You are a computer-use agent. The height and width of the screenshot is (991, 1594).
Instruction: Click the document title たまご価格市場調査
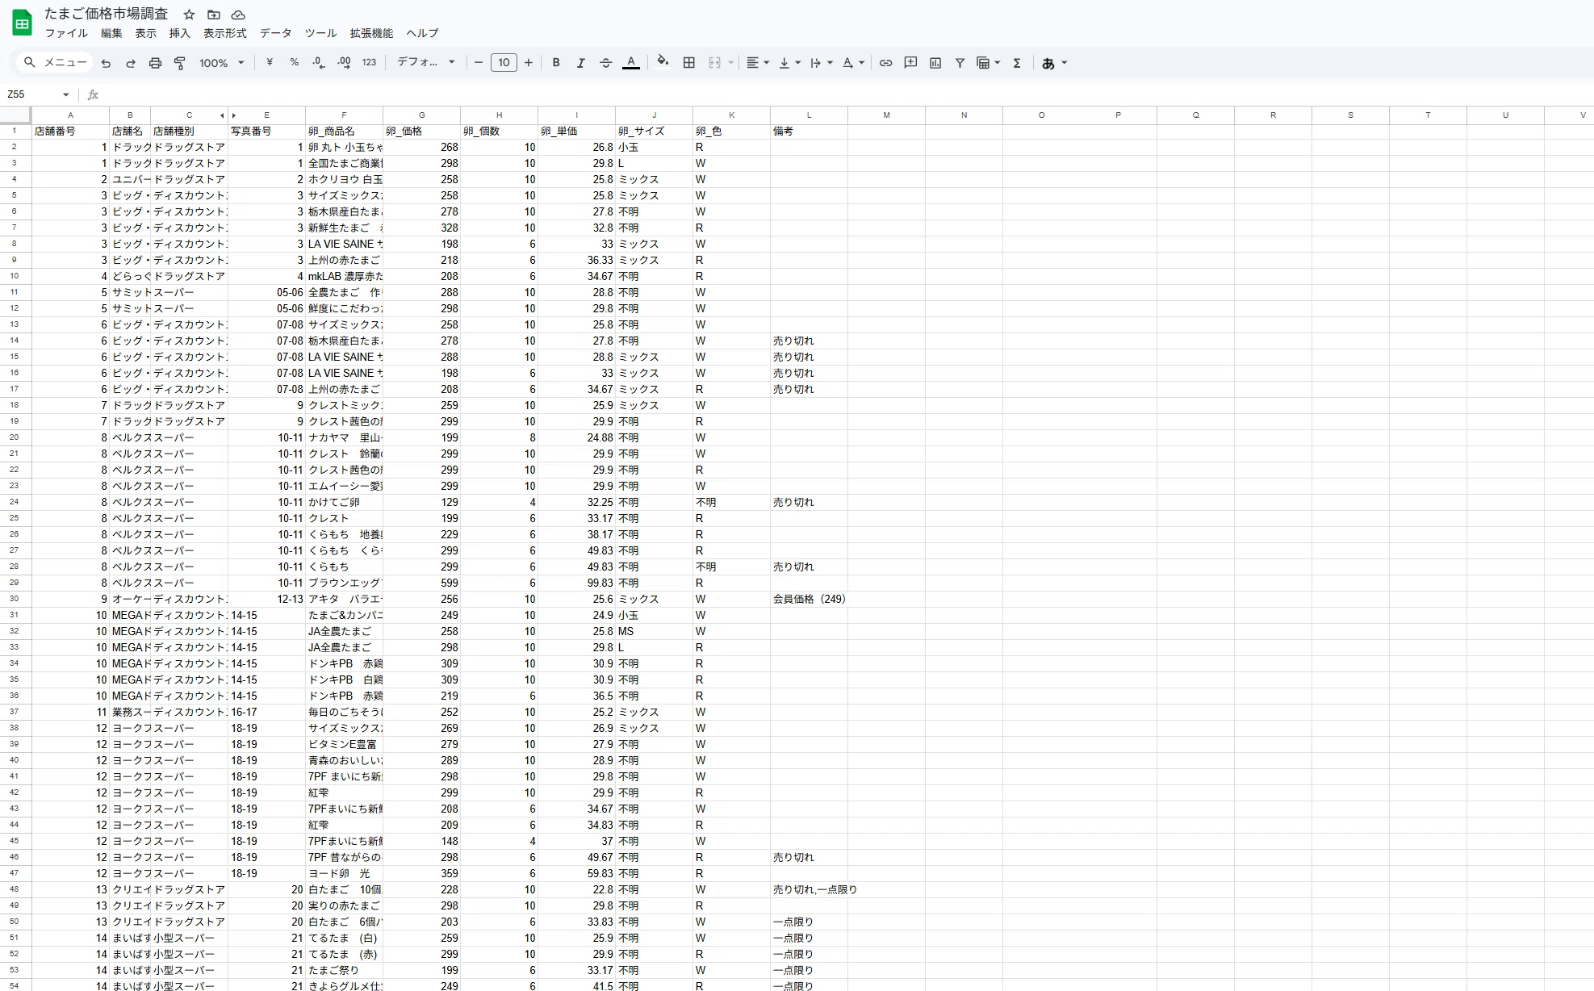[107, 15]
